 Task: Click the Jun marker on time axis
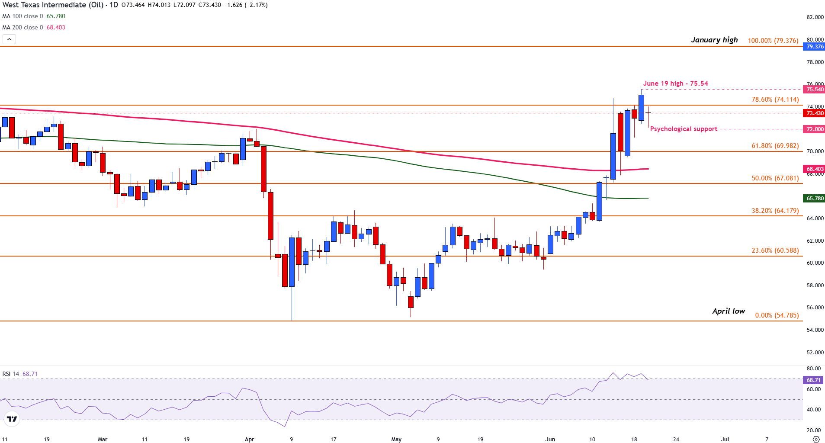pos(550,439)
